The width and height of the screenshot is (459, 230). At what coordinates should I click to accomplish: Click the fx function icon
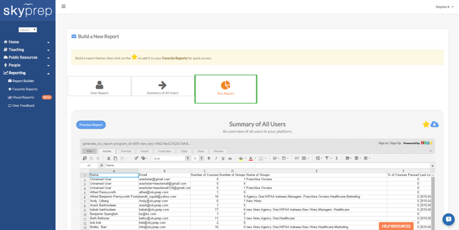[101, 165]
